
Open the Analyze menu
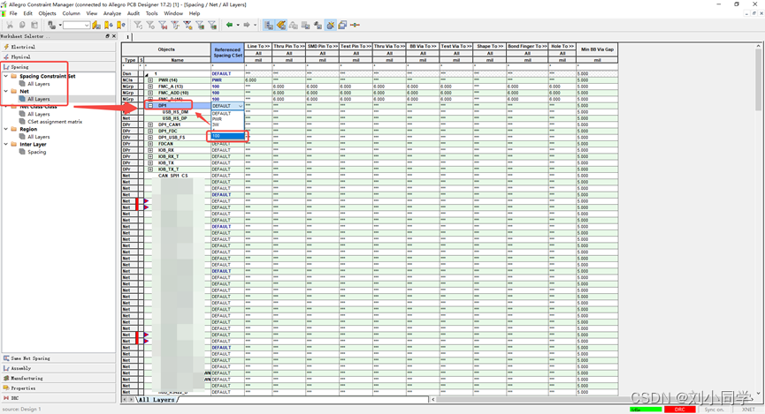click(111, 14)
